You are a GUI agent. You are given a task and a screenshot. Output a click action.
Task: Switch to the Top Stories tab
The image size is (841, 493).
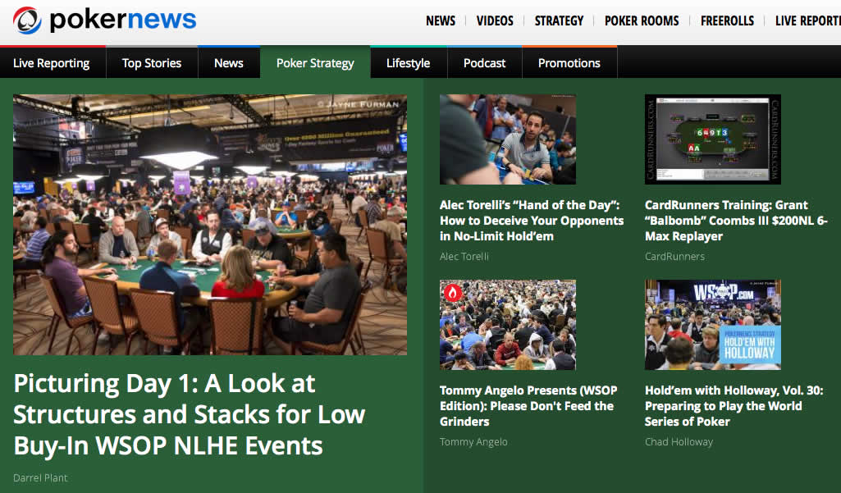152,63
